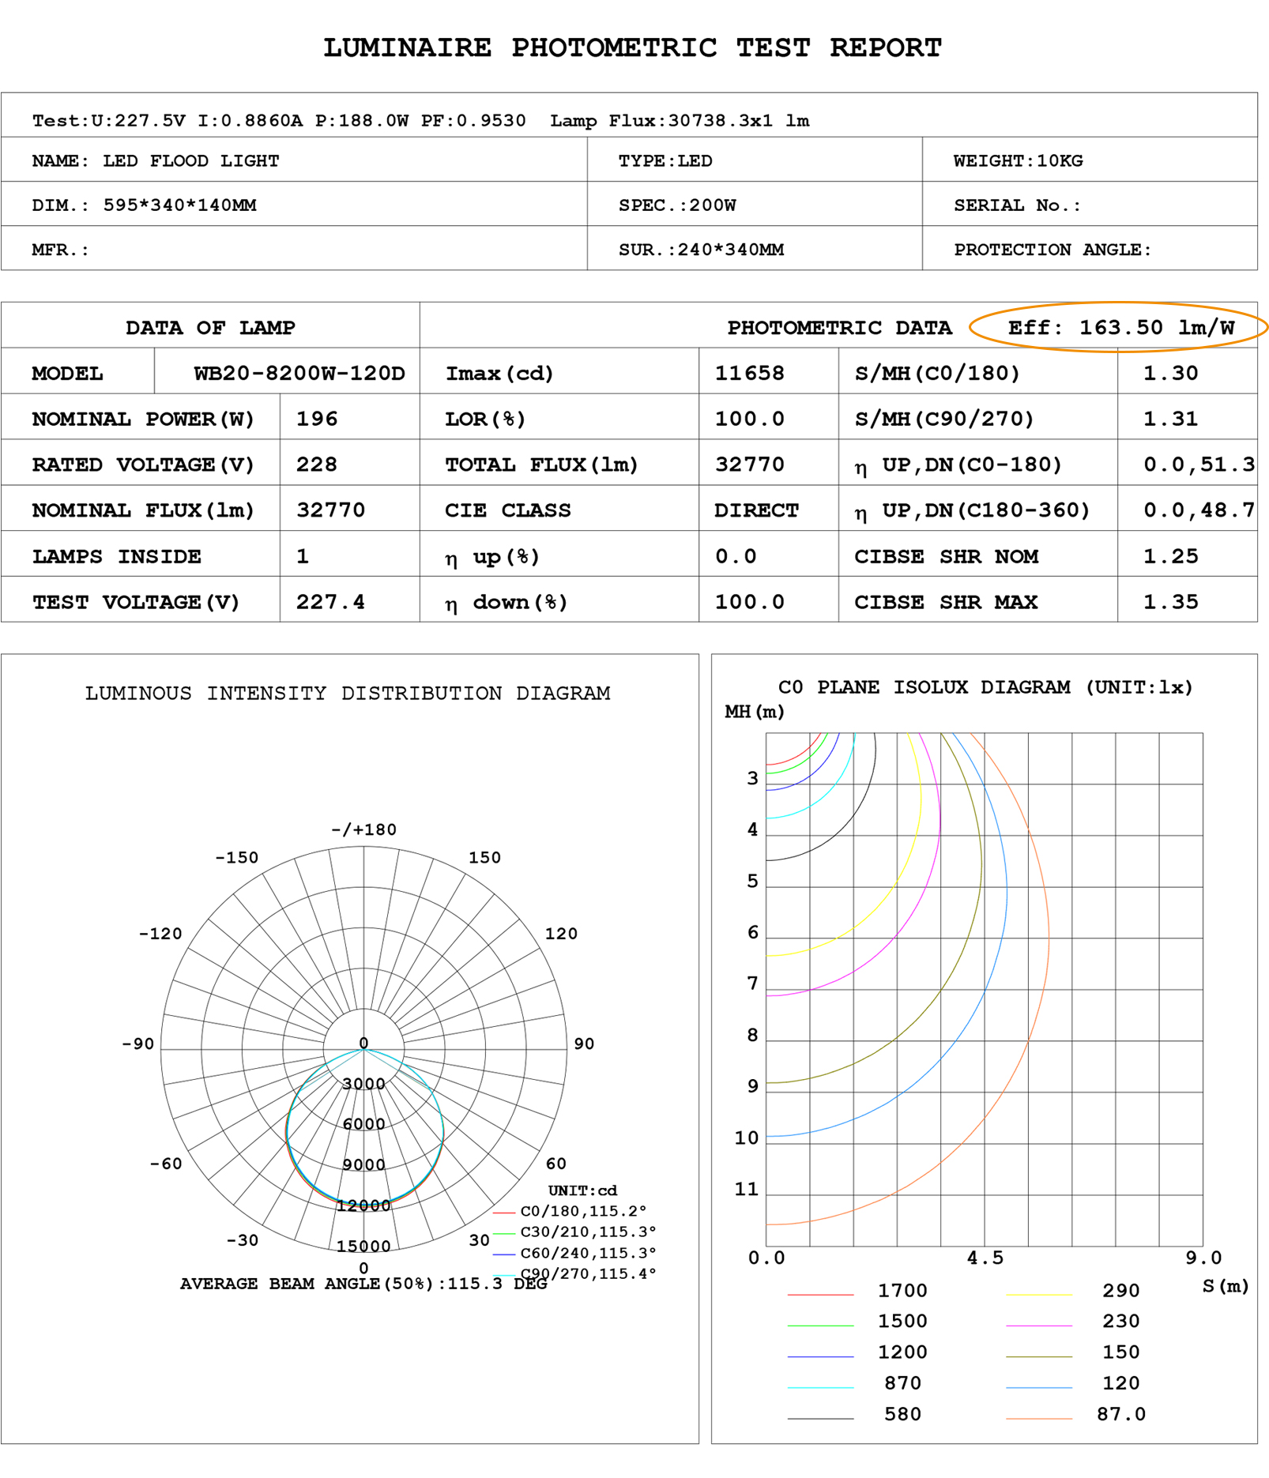Image resolution: width=1269 pixels, height=1478 pixels.
Task: Click the red line swatch for 1700 lx
Action: pyautogui.click(x=820, y=1295)
